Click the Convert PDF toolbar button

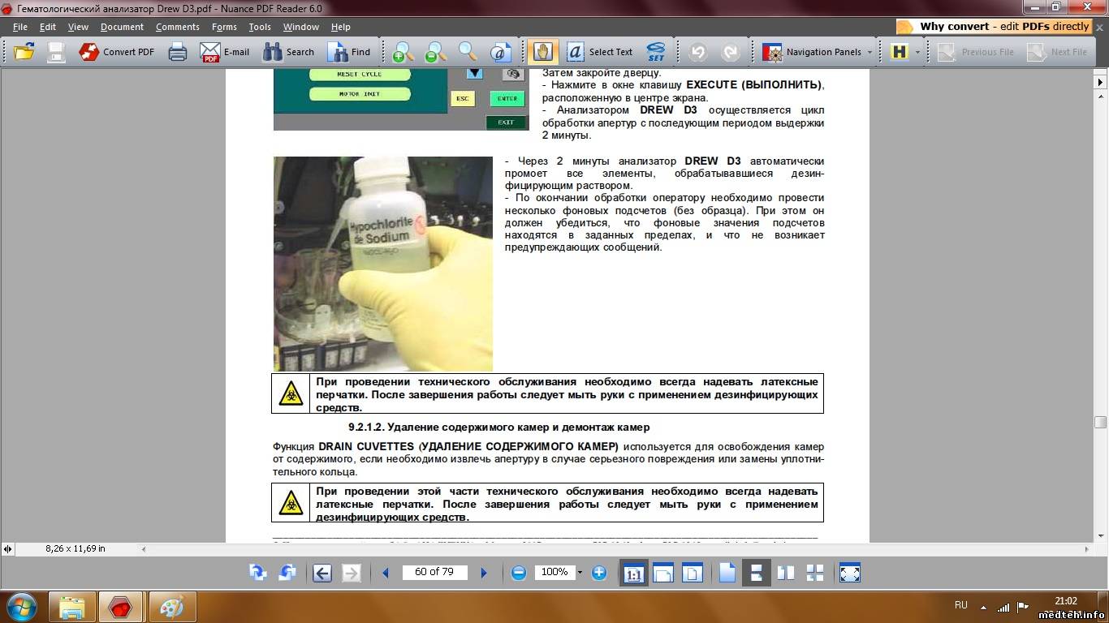point(116,52)
